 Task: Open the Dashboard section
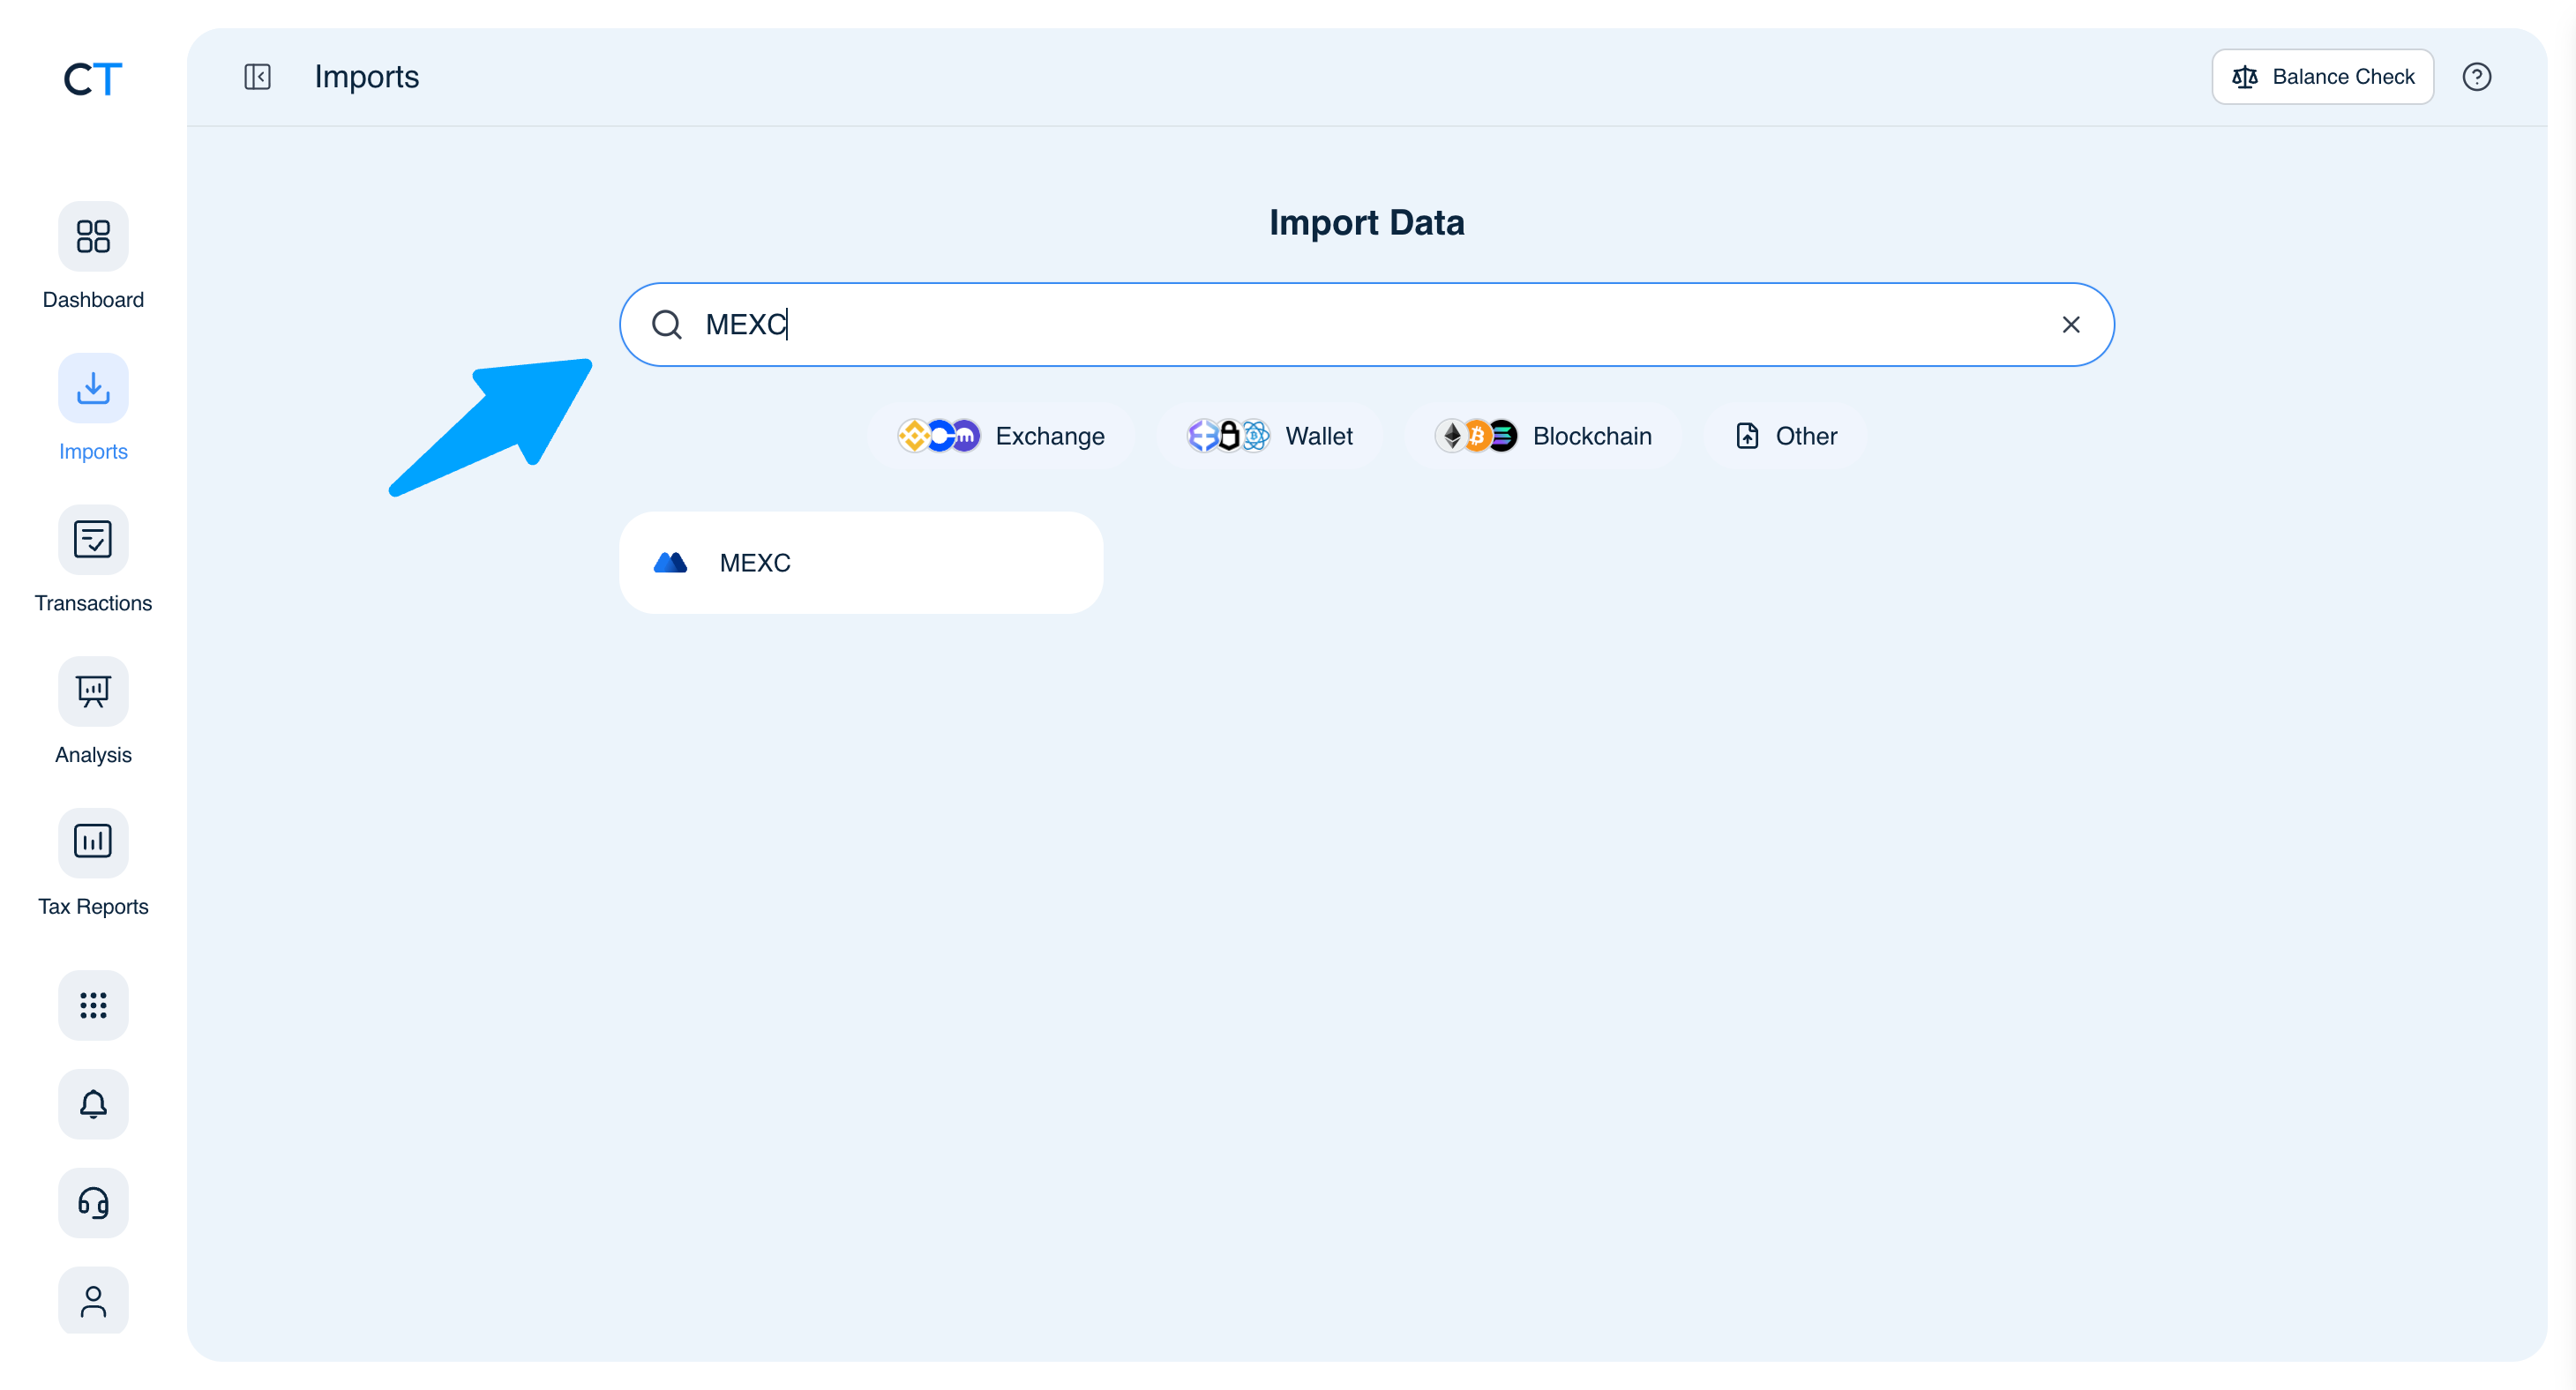[93, 257]
